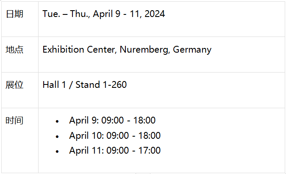The height and width of the screenshot is (174, 286).
Task: Click the bullet point before April 10
Action: (57, 137)
